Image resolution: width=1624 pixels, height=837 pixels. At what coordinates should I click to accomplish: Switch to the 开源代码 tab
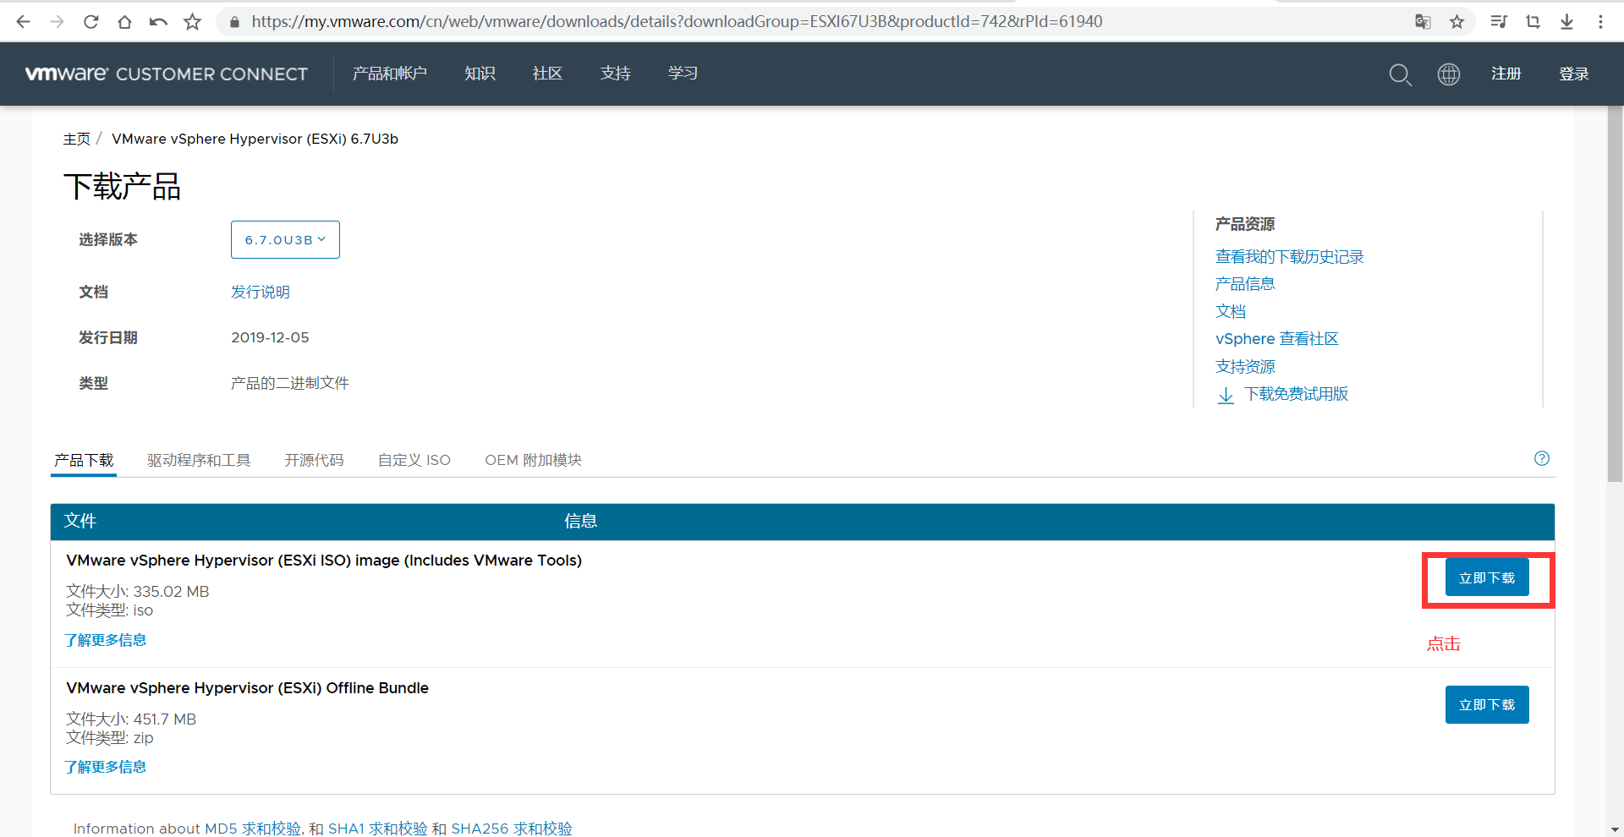pyautogui.click(x=314, y=460)
